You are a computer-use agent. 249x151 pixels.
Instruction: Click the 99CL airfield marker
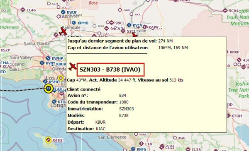[x=112, y=23]
